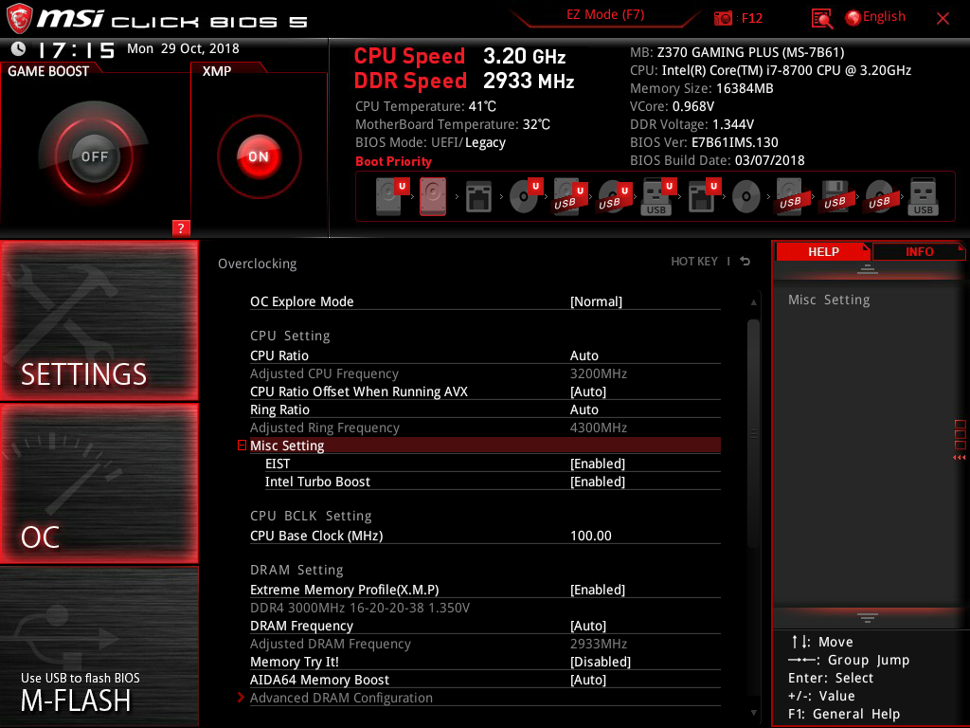Collapse the Misc Setting group
The height and width of the screenshot is (728, 970).
[242, 446]
